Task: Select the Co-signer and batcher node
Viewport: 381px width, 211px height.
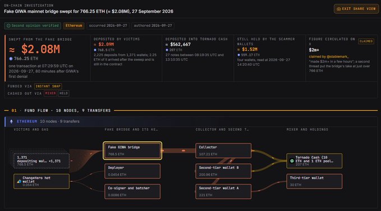Action: point(132,191)
